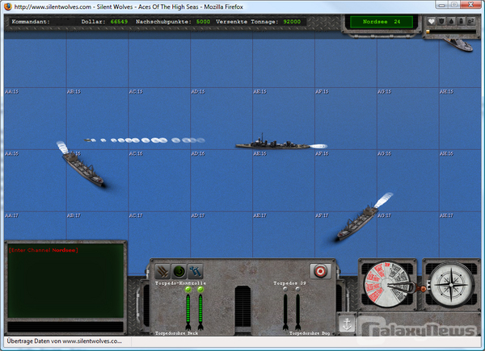Select the cargo ship on the left
The height and width of the screenshot is (351, 485).
pos(85,167)
